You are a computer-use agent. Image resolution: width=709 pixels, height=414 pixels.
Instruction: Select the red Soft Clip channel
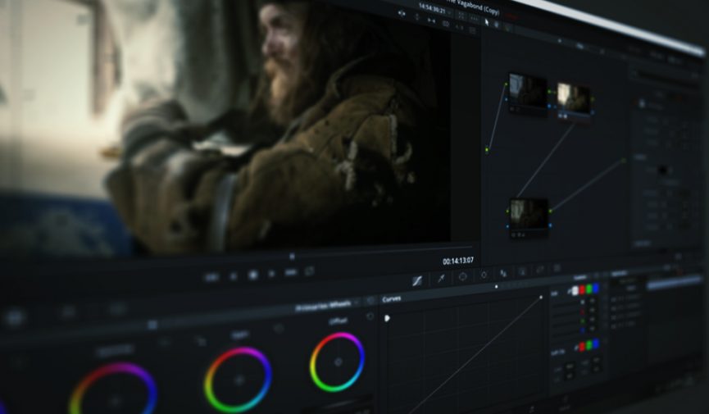coord(582,347)
